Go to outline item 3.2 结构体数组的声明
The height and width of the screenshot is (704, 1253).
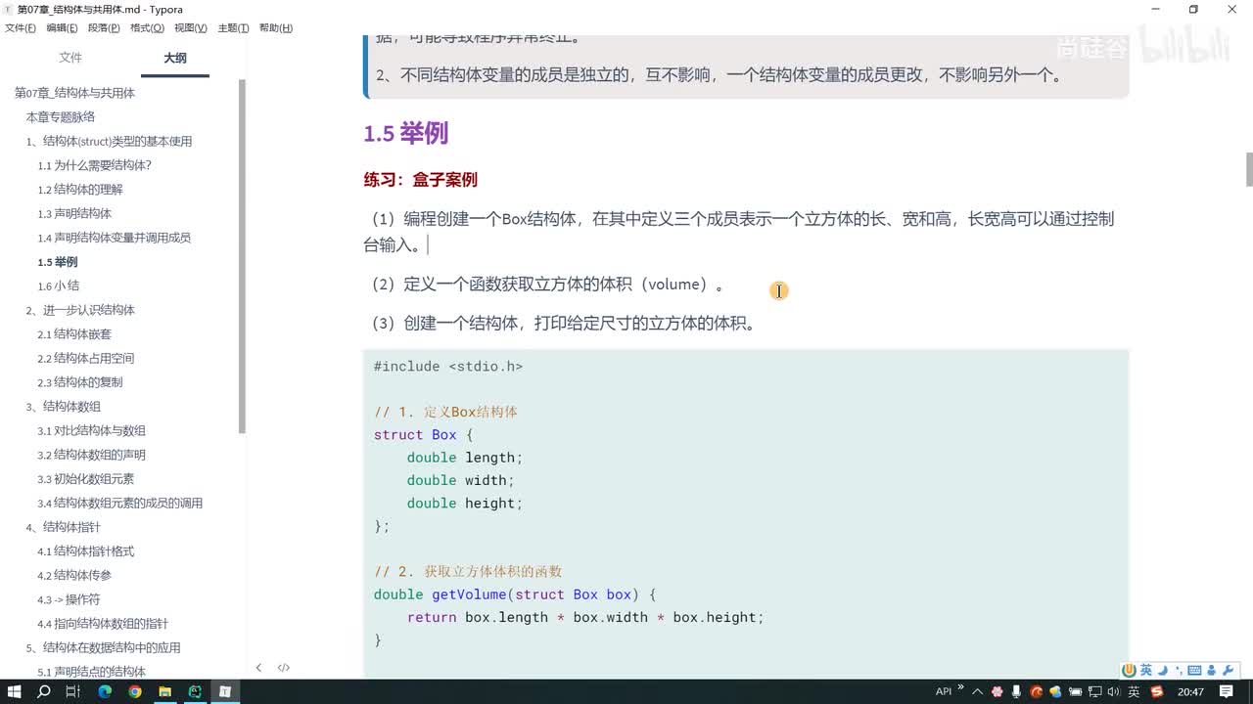tap(91, 455)
